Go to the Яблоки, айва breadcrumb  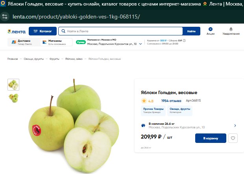click(x=74, y=59)
